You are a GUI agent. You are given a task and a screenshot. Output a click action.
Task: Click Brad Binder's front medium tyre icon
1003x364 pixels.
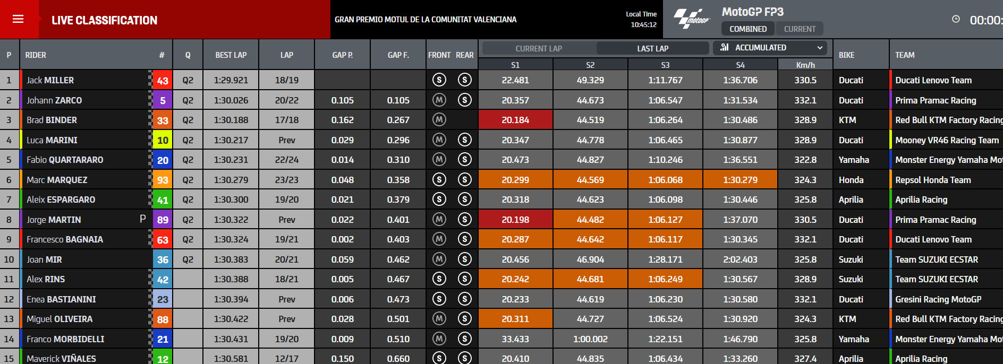[x=439, y=120]
